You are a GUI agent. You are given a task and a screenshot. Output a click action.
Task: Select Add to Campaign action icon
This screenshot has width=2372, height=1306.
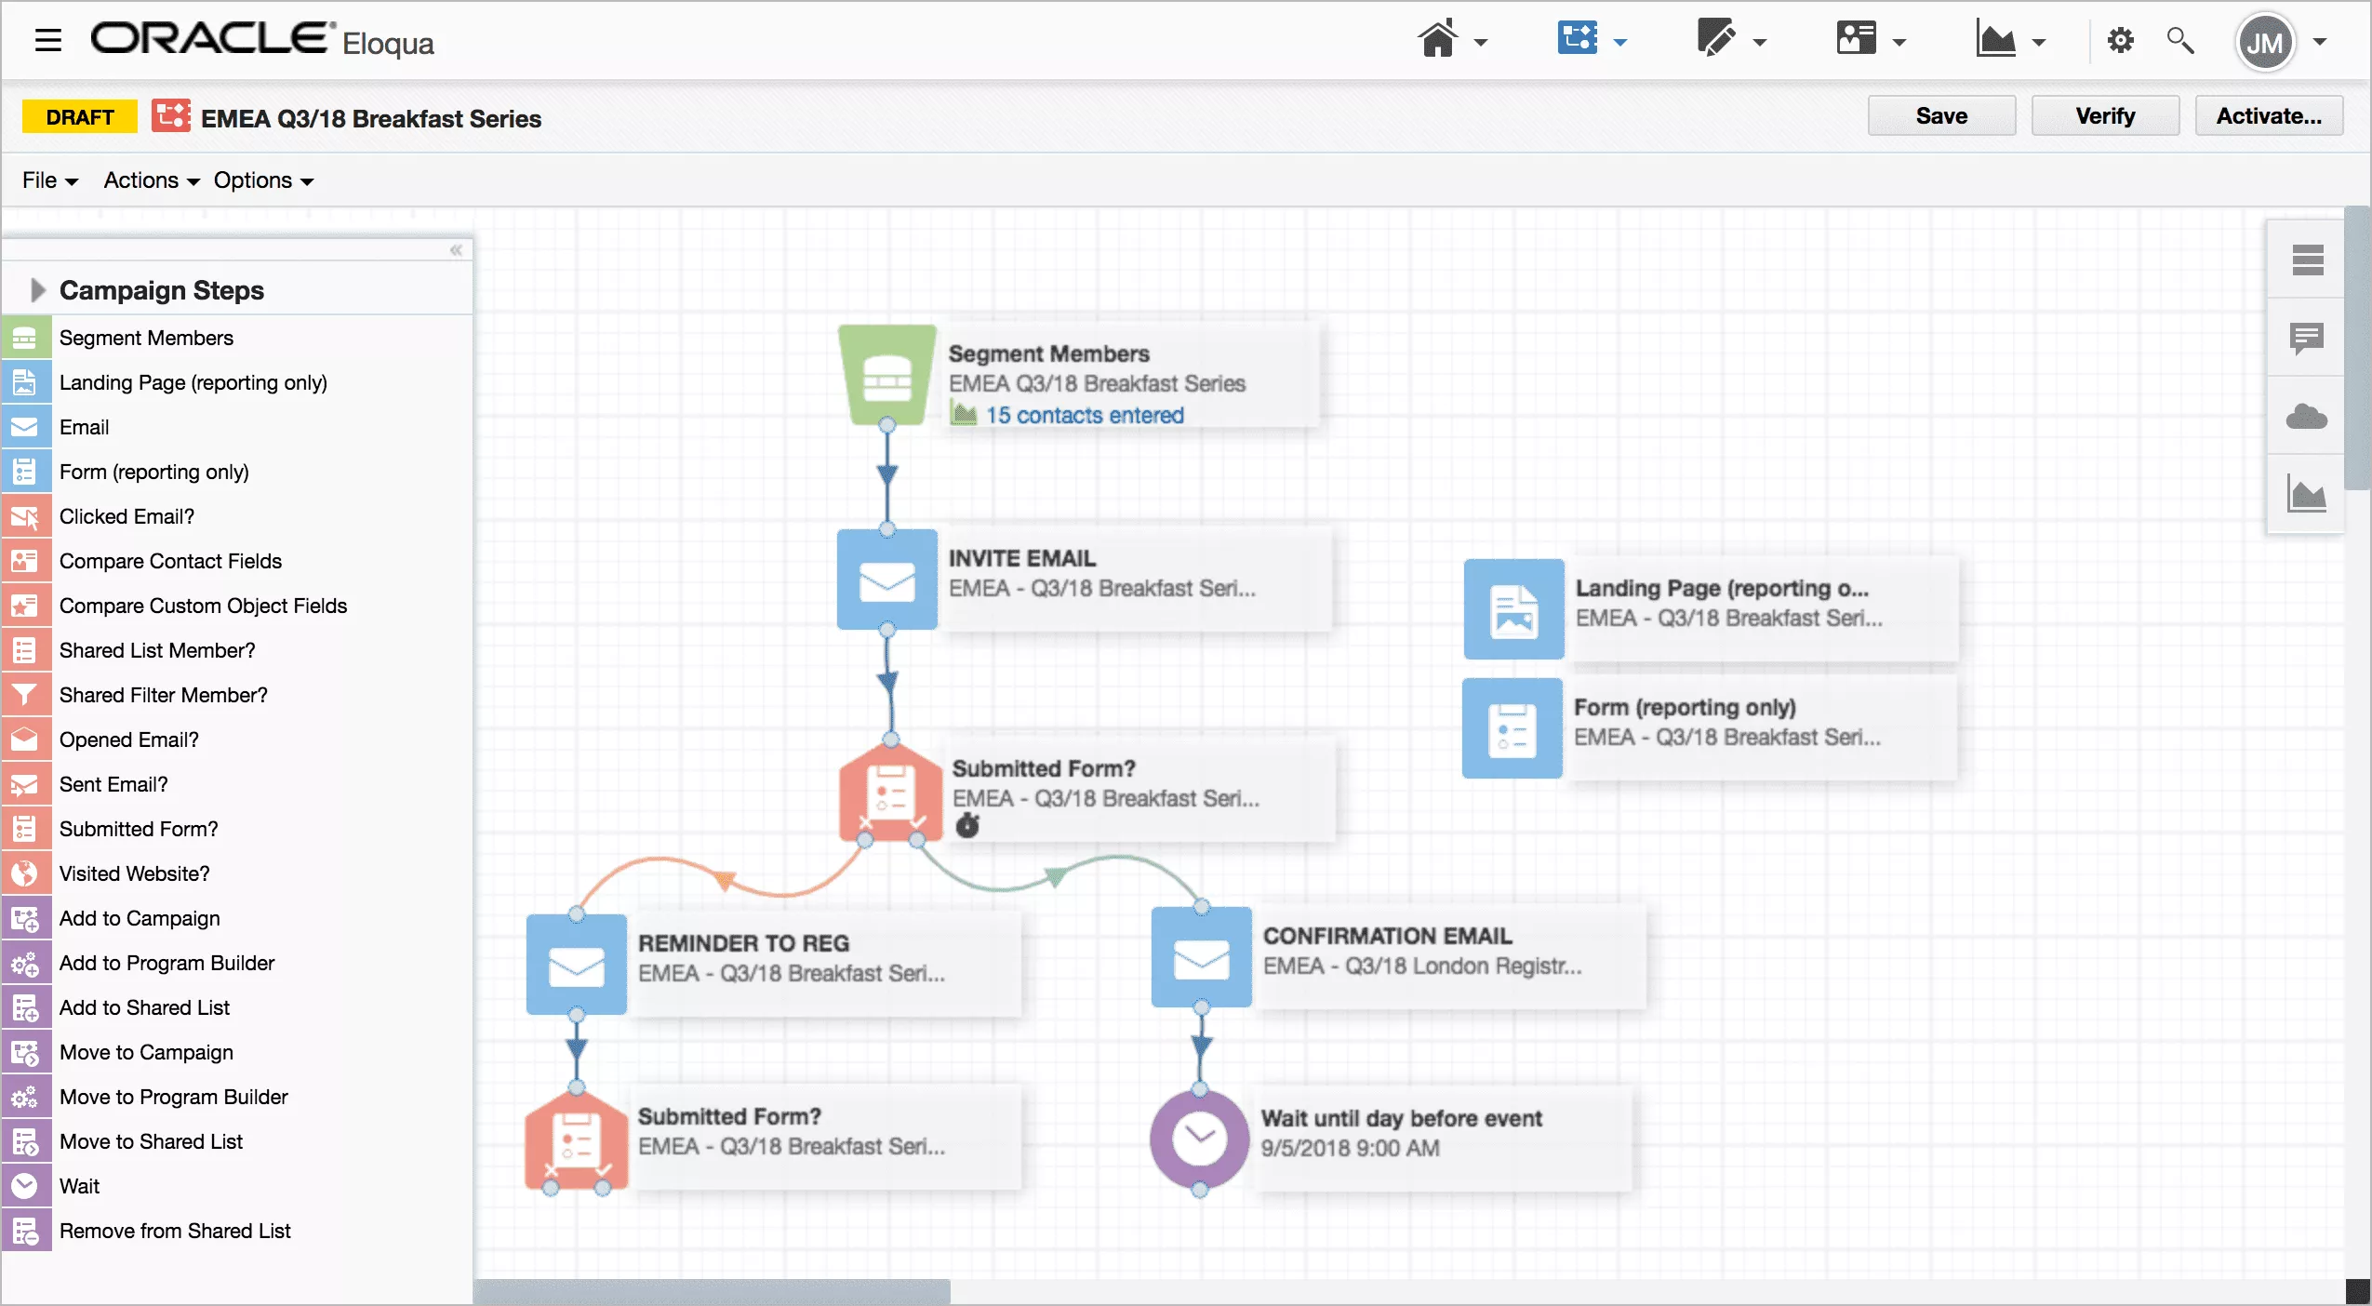click(x=25, y=918)
